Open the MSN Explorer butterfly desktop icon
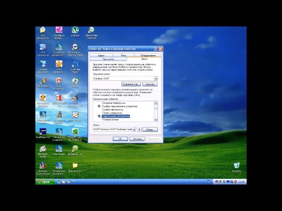The height and width of the screenshot is (211, 282). 43,83
